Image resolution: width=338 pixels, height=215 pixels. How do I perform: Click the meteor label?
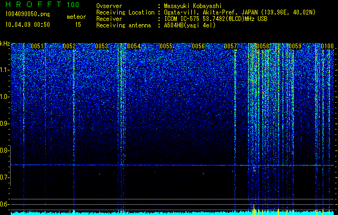76,17
